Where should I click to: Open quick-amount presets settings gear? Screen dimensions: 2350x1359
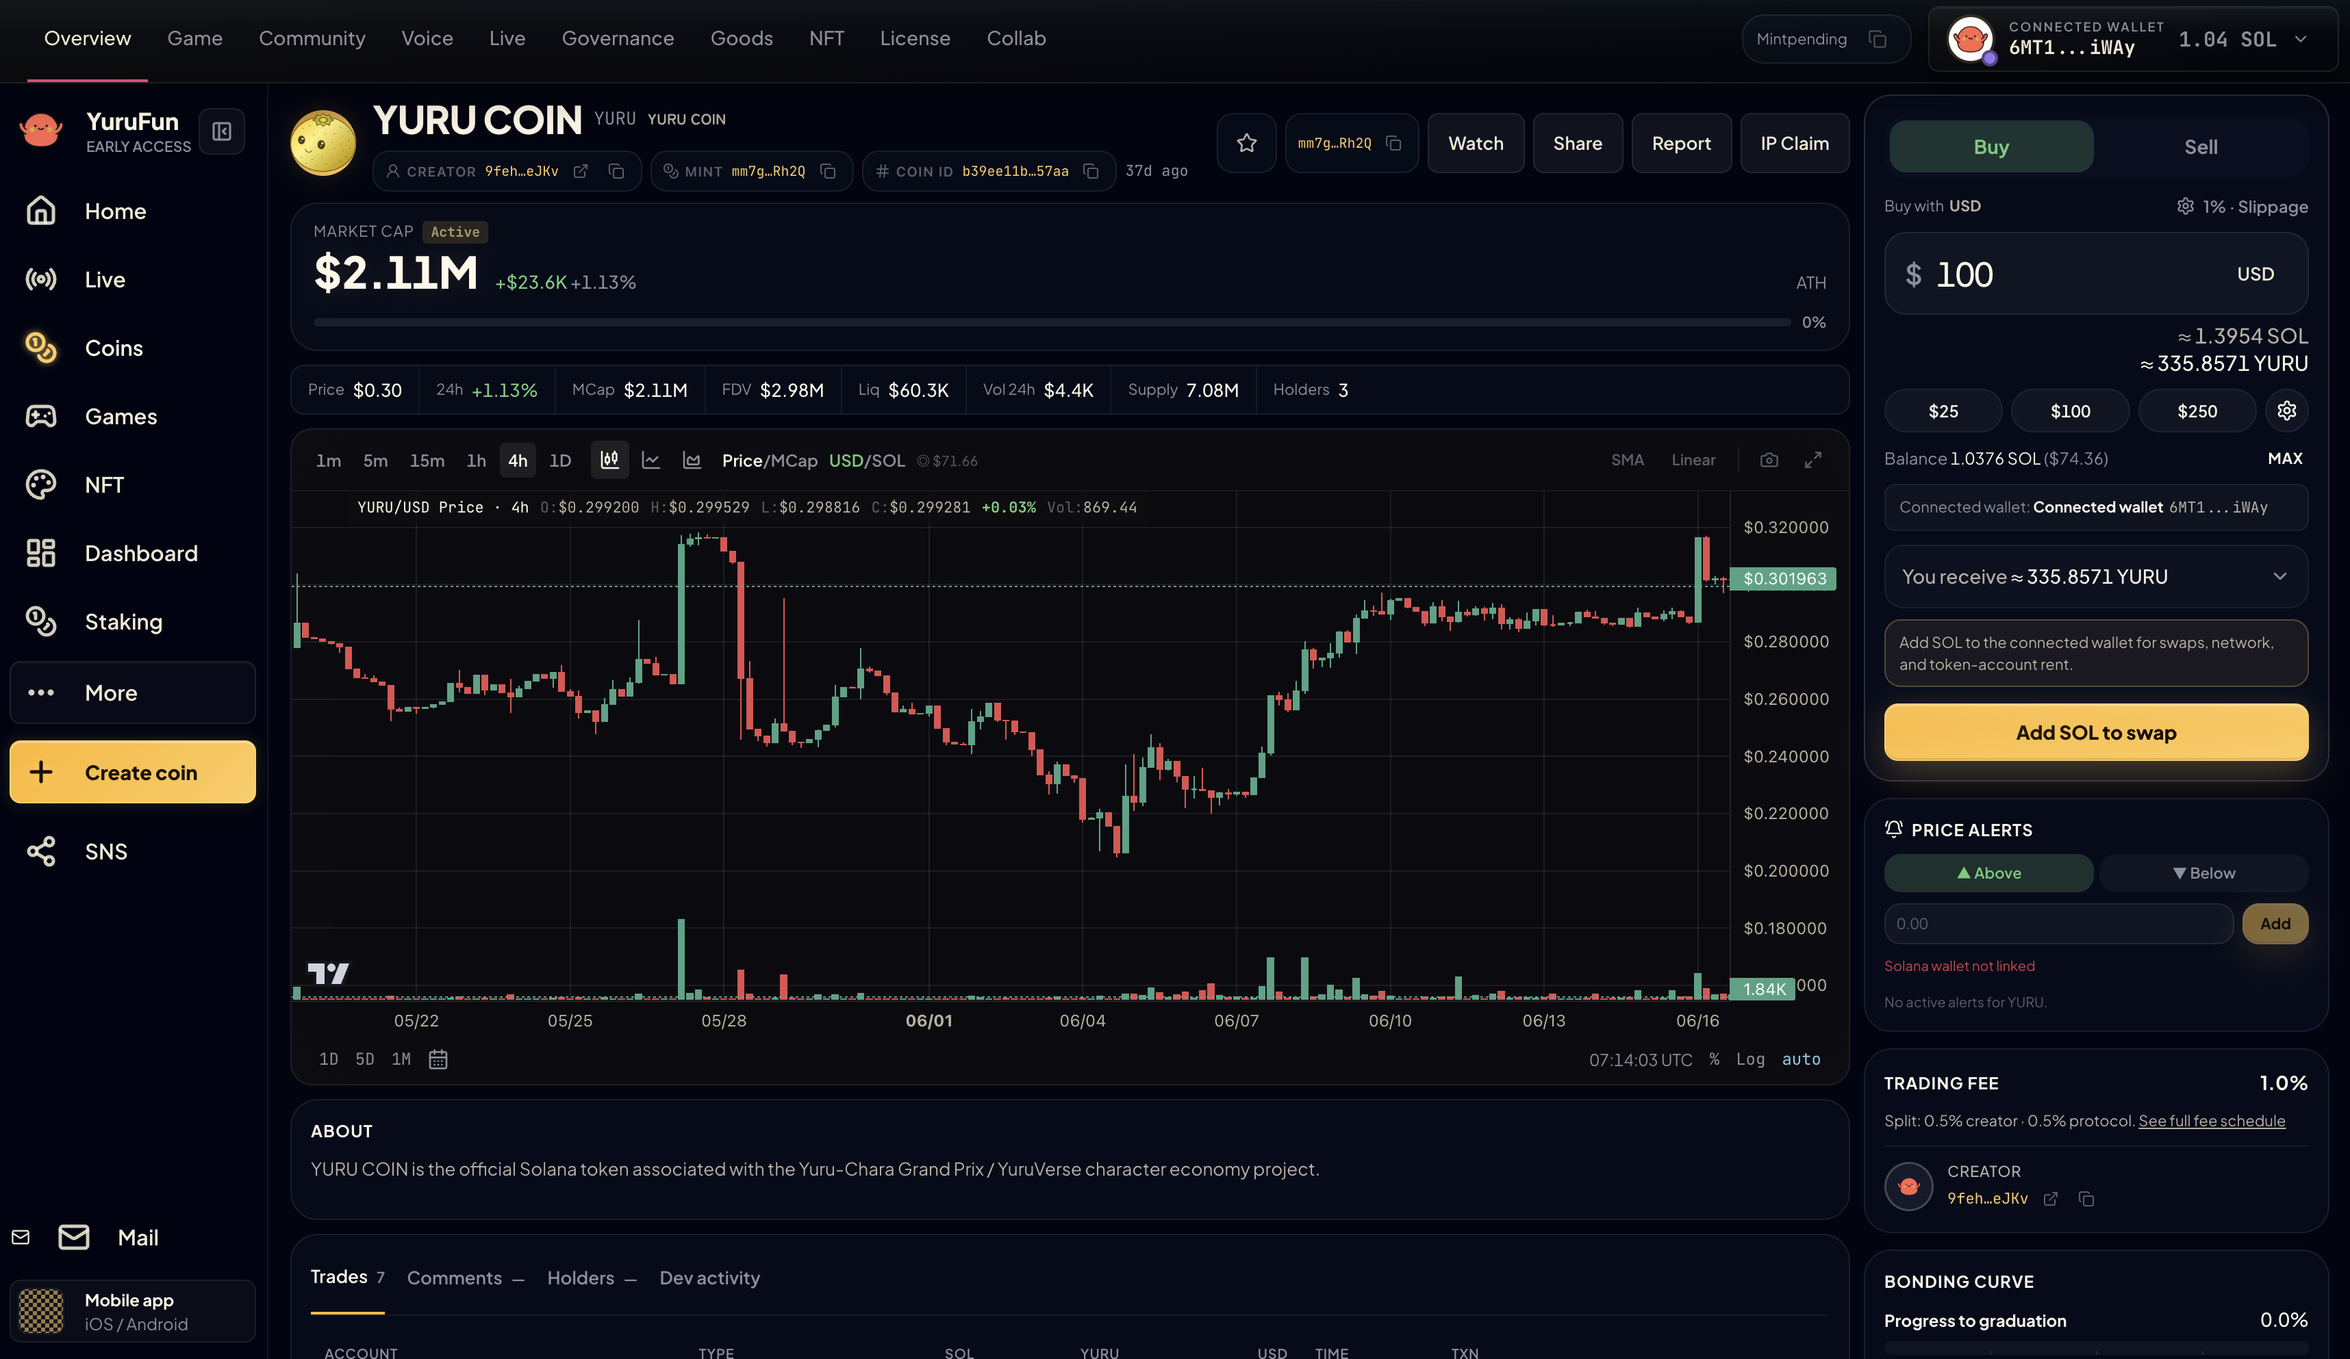tap(2286, 411)
